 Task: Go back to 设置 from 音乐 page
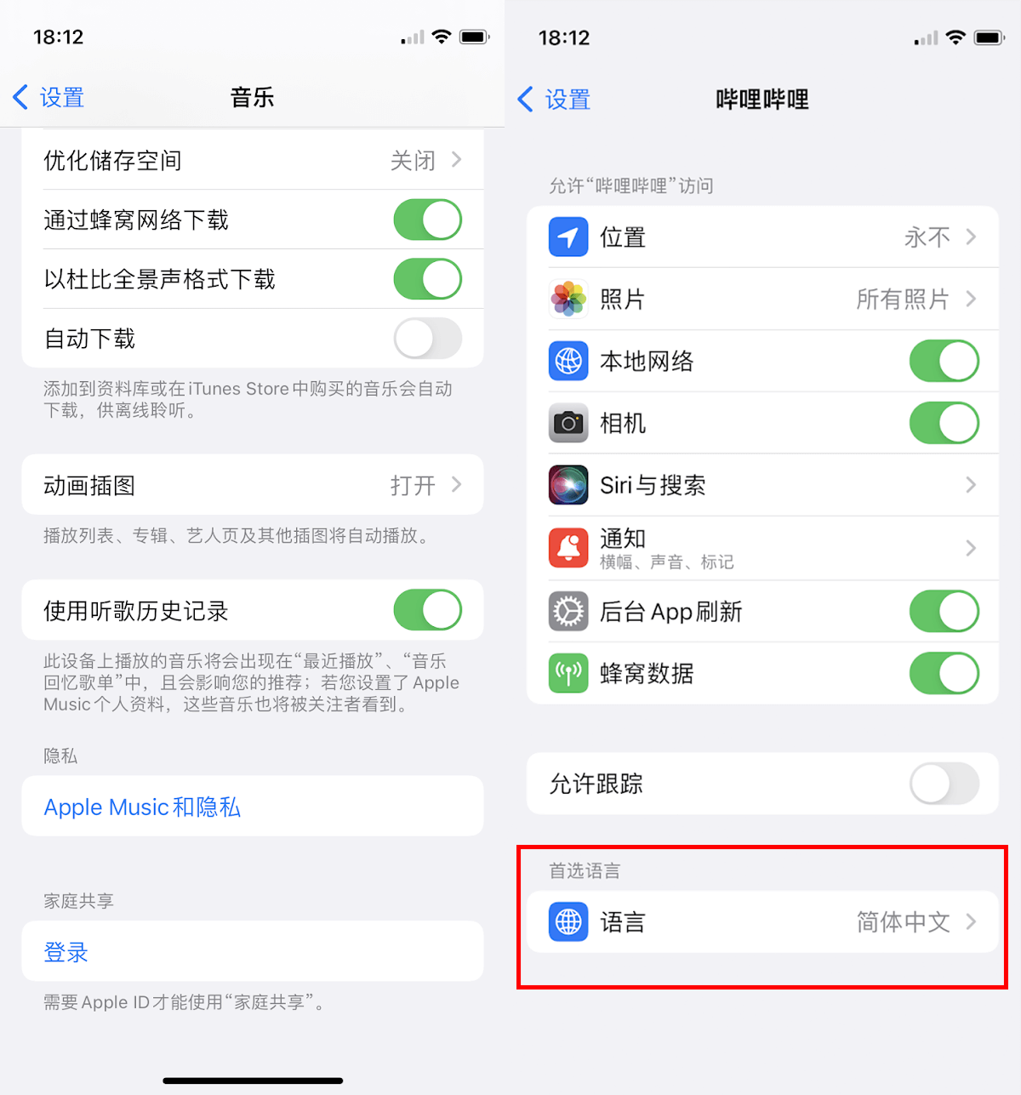pos(48,97)
